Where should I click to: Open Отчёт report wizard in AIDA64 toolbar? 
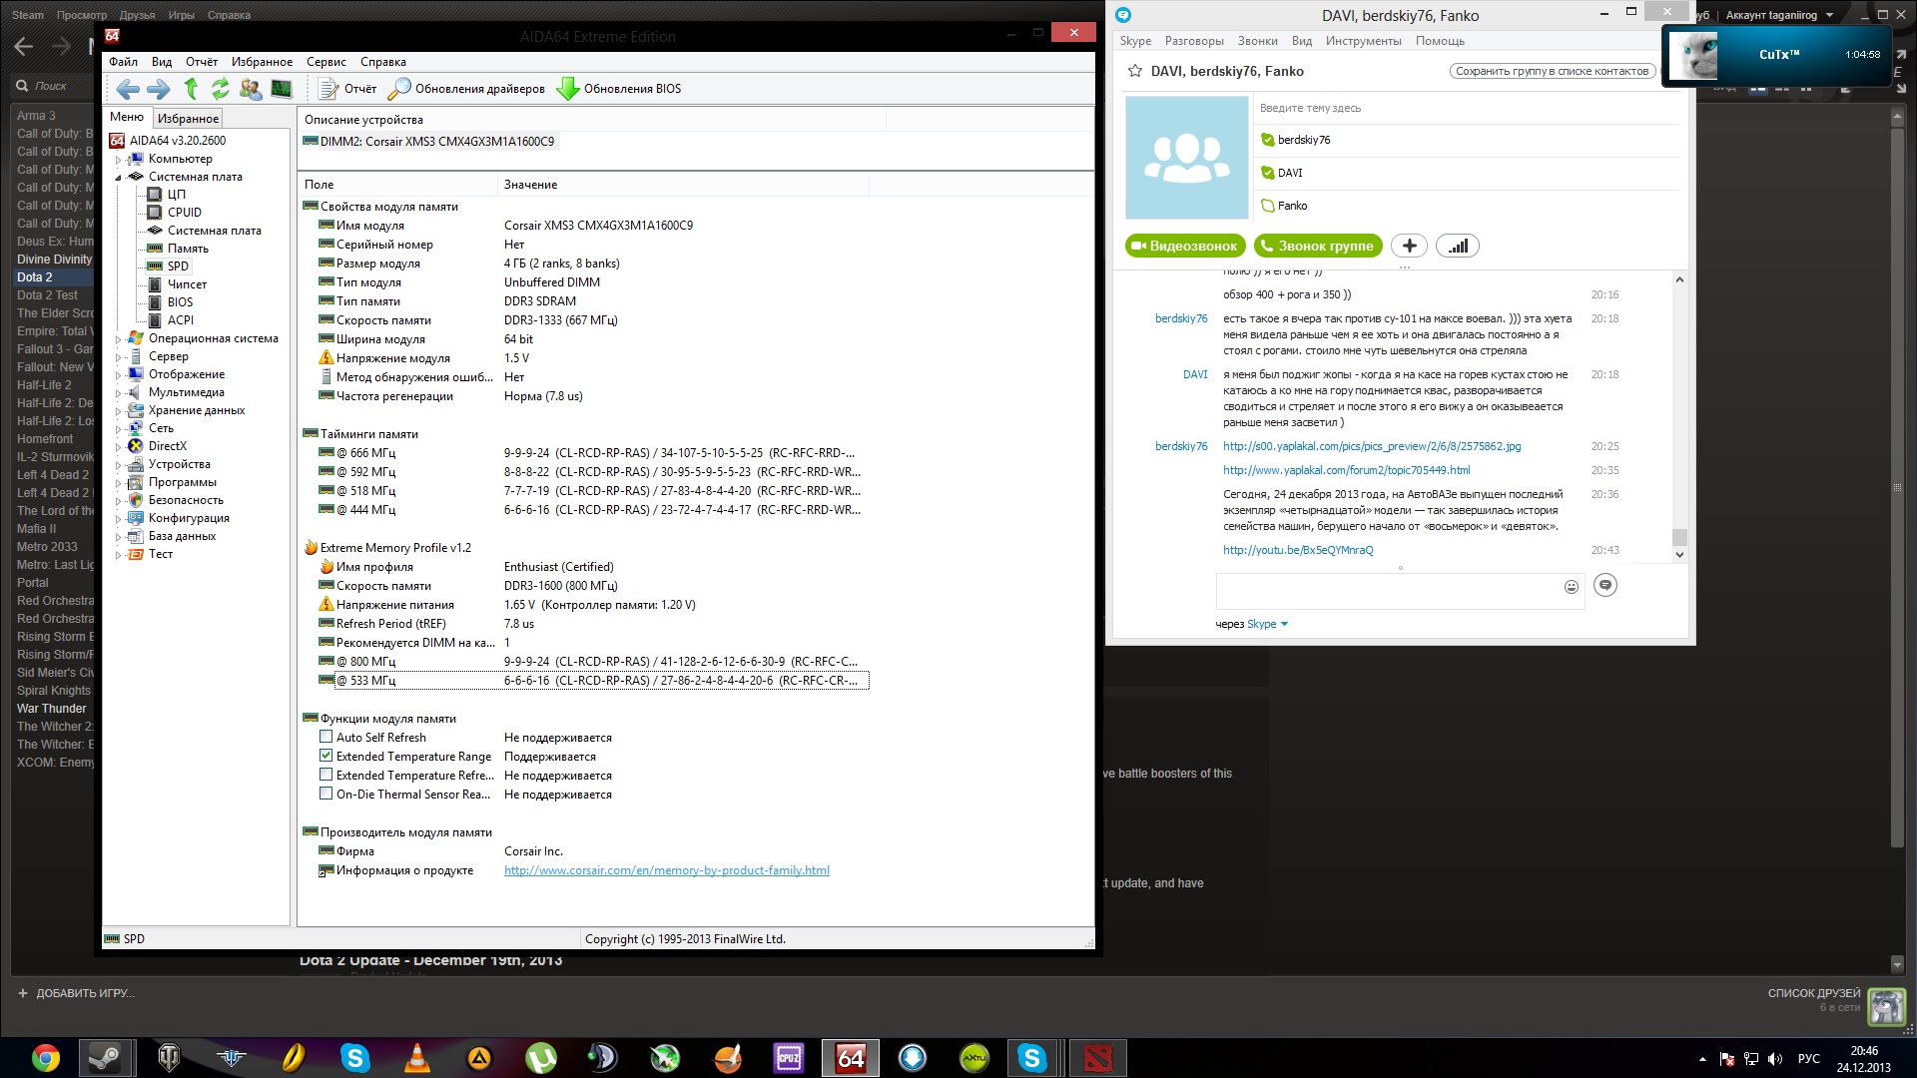click(x=347, y=89)
